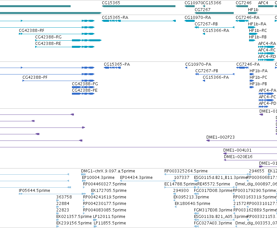Click EK172705.5prime feature label
The width and height of the screenshot is (277, 228).
[109, 191]
